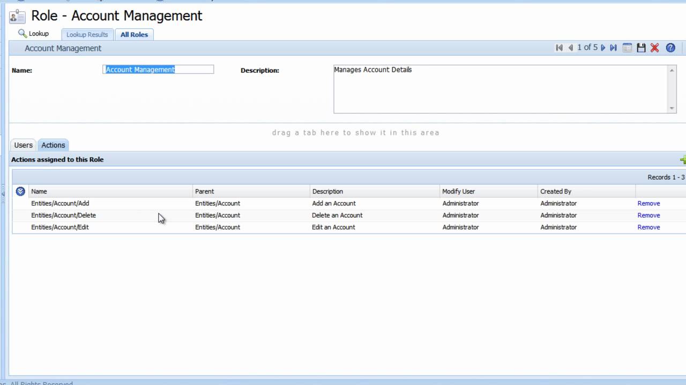Click Created By cell in Entities/Account/Edit row

(x=558, y=227)
